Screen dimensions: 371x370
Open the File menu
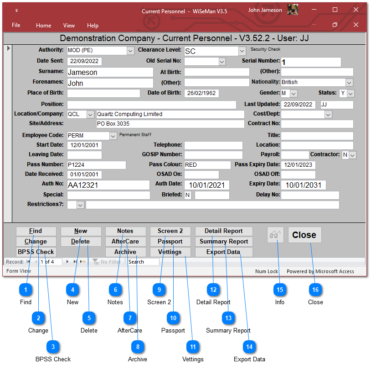[16, 25]
